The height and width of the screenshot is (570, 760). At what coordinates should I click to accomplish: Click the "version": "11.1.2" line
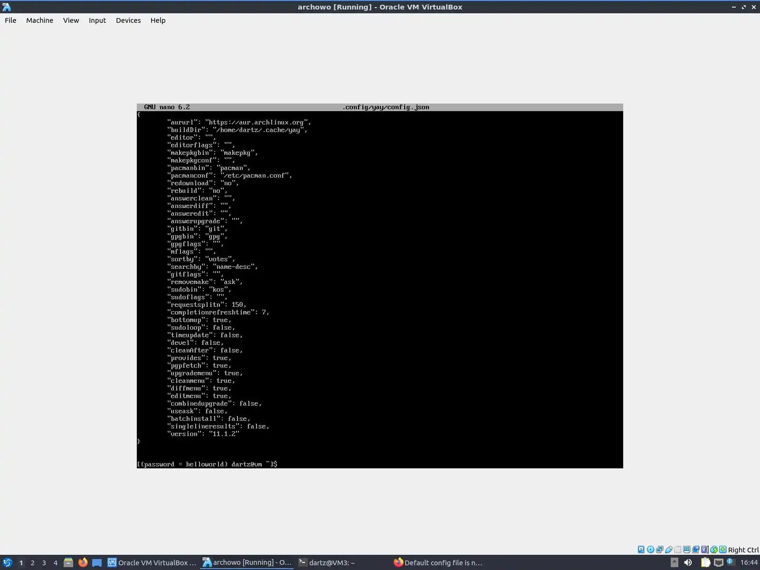pyautogui.click(x=203, y=434)
